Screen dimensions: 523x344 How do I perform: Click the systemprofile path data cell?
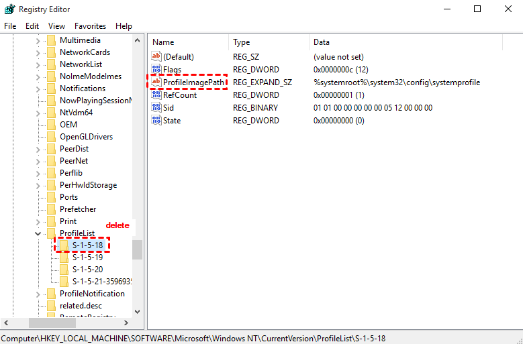click(397, 82)
